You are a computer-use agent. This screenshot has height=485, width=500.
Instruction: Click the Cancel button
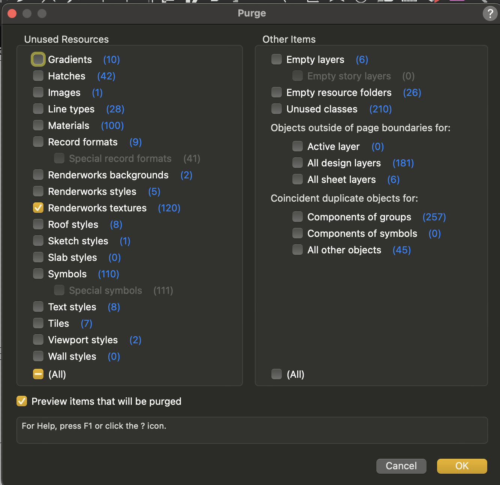pos(401,466)
